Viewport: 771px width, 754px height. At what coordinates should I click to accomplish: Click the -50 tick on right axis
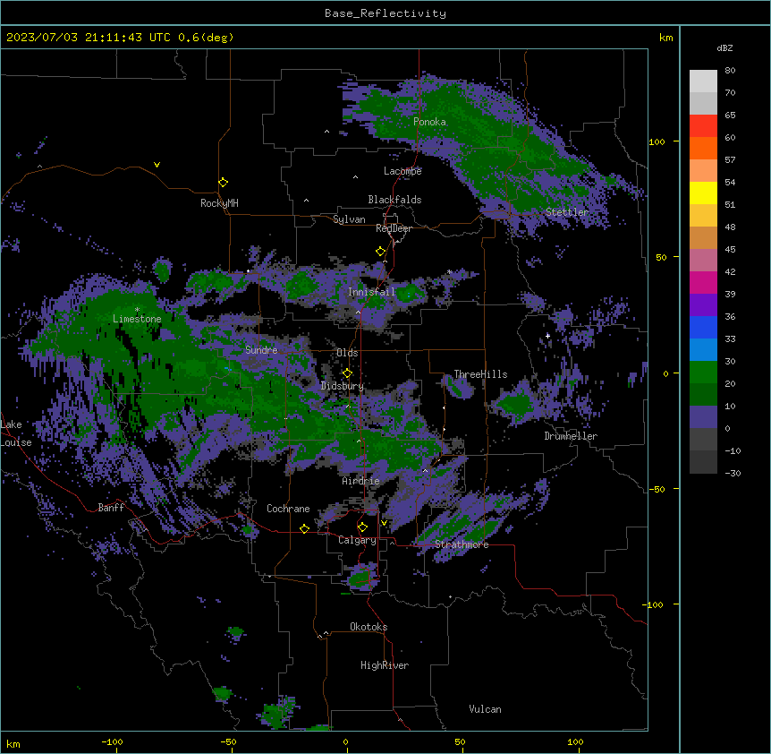click(657, 489)
